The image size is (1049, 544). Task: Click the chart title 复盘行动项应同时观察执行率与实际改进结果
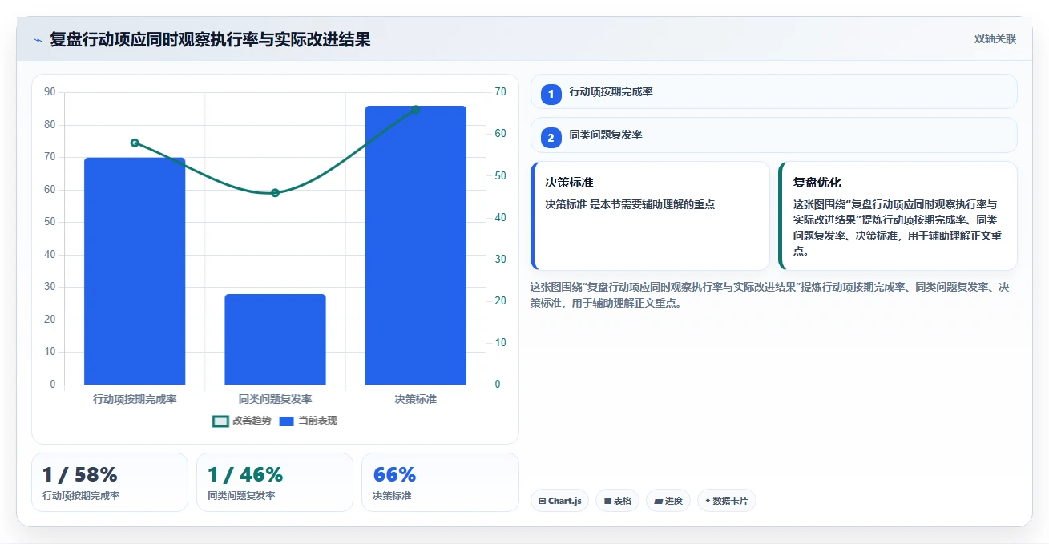tap(210, 40)
